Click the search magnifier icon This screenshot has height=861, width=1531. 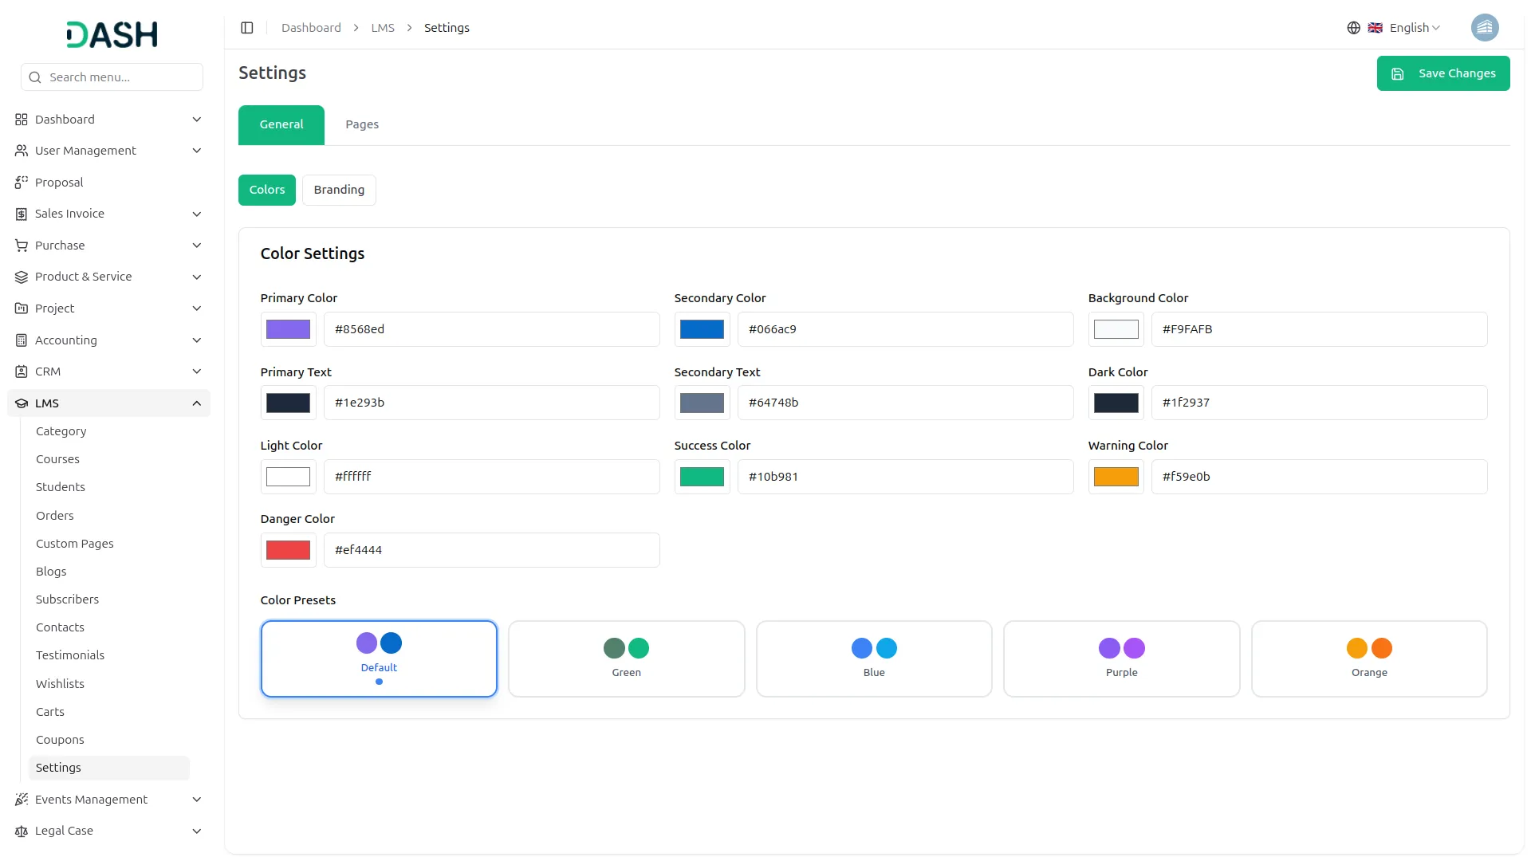pos(35,77)
